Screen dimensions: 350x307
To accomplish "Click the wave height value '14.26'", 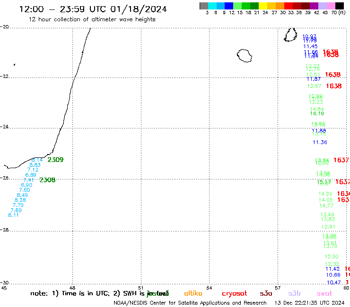I will point(325,194).
